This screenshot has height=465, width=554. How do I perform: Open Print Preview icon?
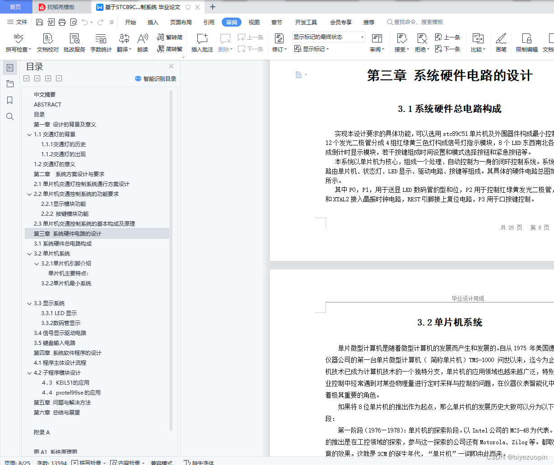click(x=73, y=22)
